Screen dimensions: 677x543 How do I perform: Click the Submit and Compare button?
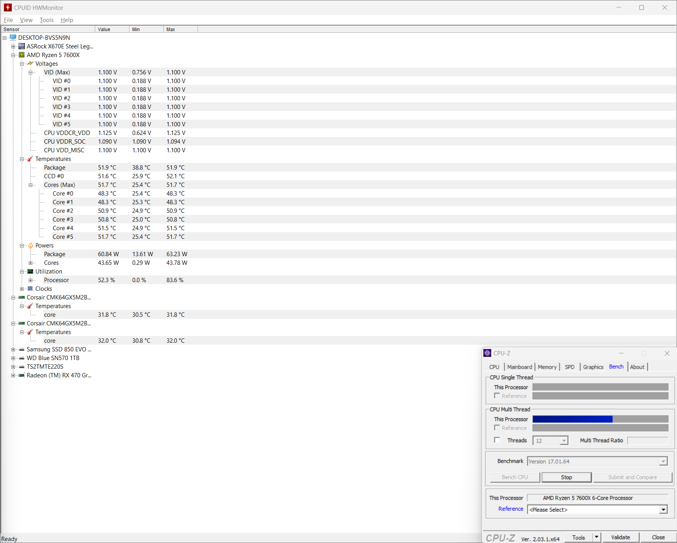coord(633,477)
